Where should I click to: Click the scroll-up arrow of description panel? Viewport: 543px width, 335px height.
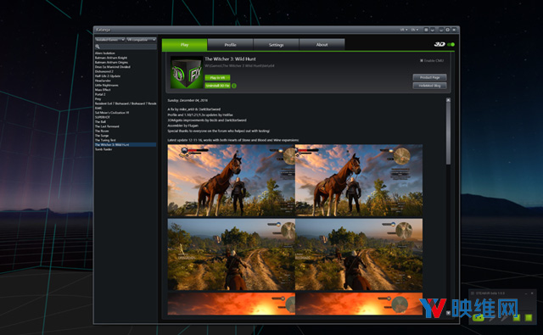click(448, 100)
